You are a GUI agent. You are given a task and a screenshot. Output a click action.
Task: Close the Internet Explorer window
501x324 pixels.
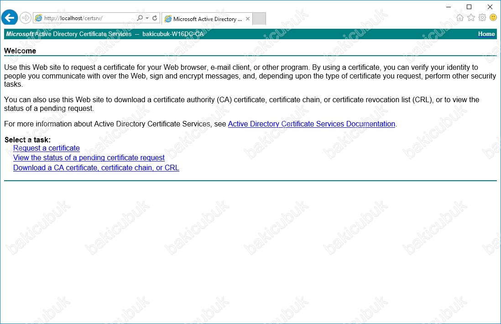(490, 7)
